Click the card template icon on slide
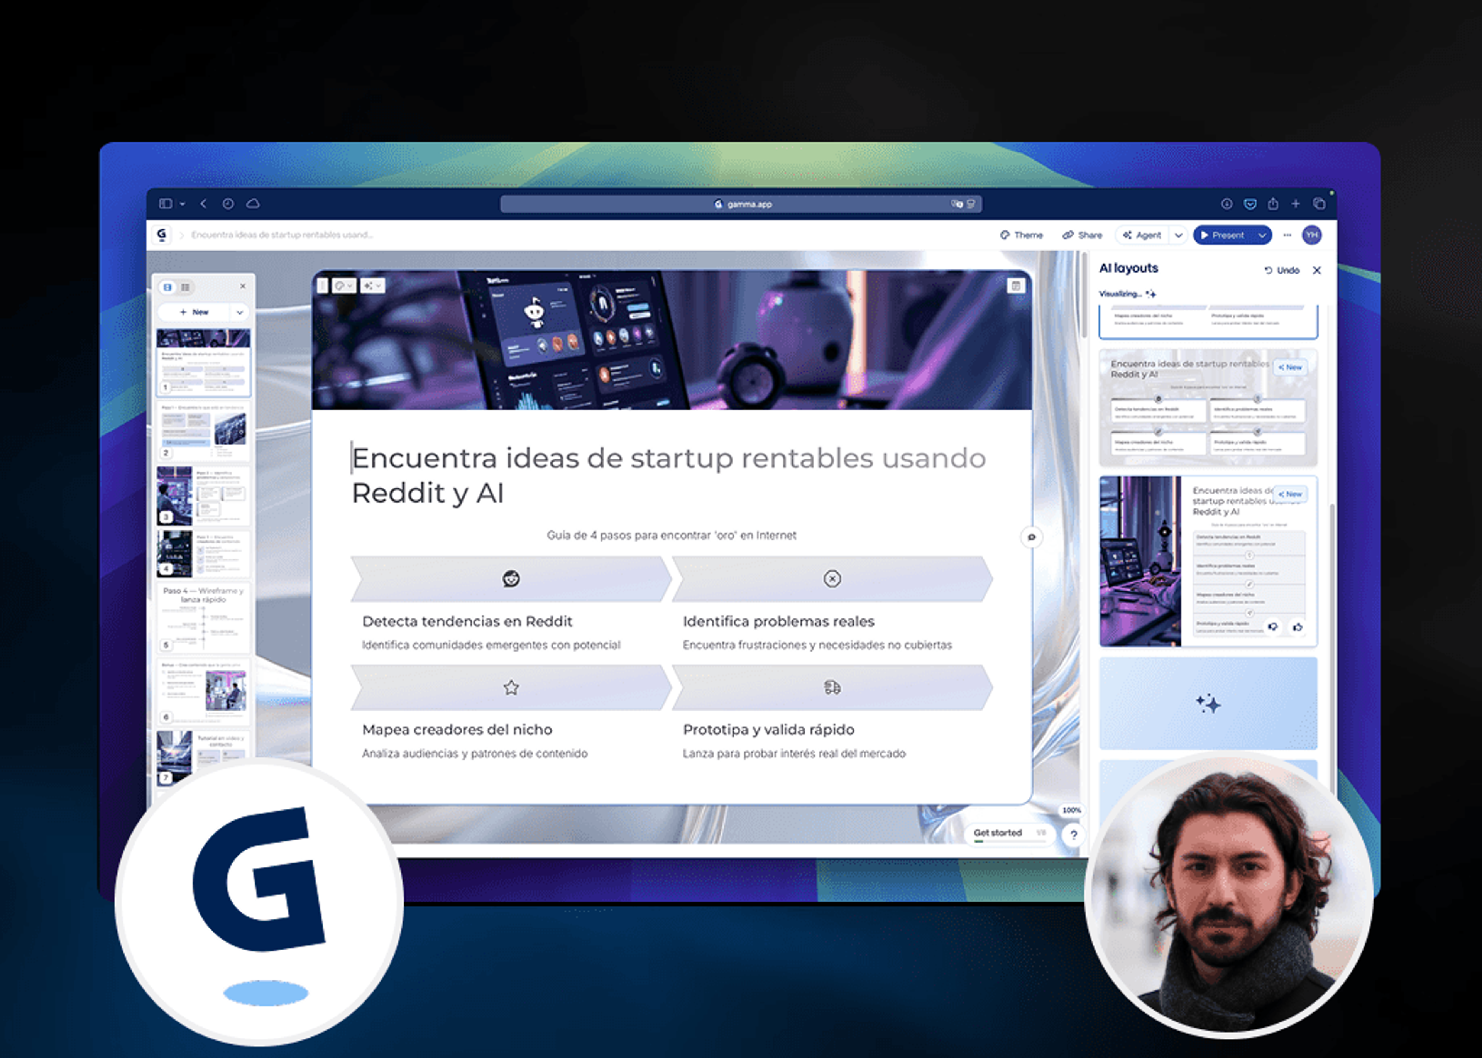The width and height of the screenshot is (1482, 1058). pos(1015,286)
